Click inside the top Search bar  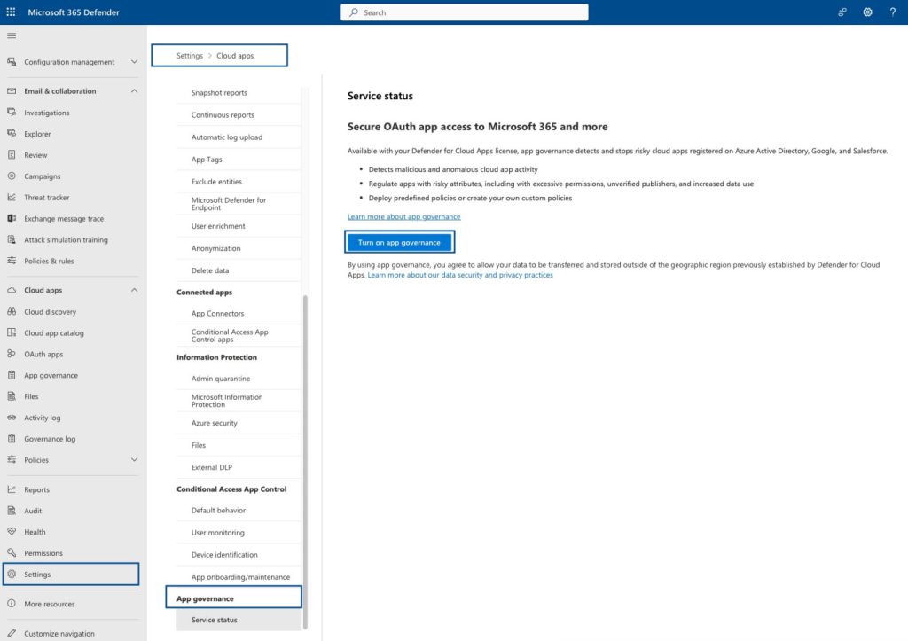coord(464,12)
